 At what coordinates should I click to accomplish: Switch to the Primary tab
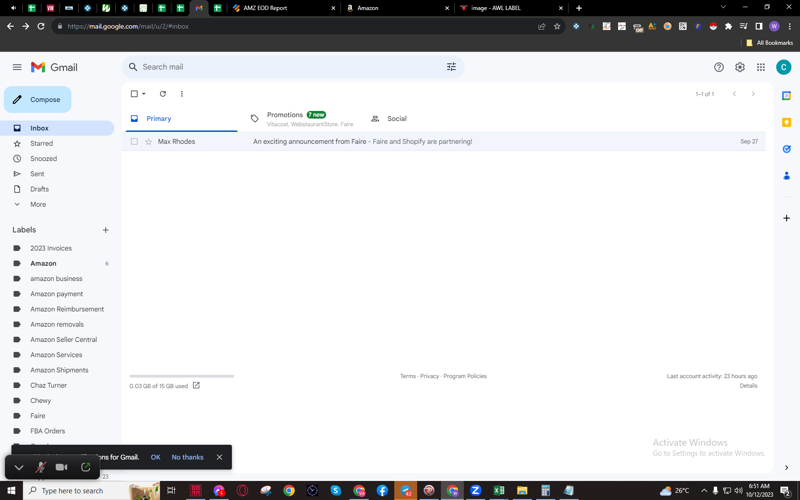point(181,119)
